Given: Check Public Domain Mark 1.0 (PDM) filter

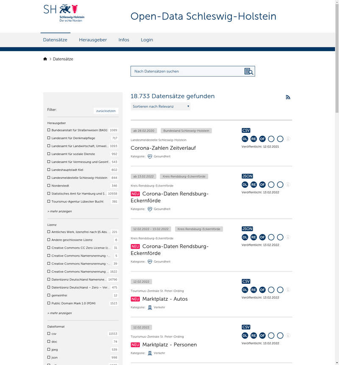Looking at the screenshot, I should [49, 303].
